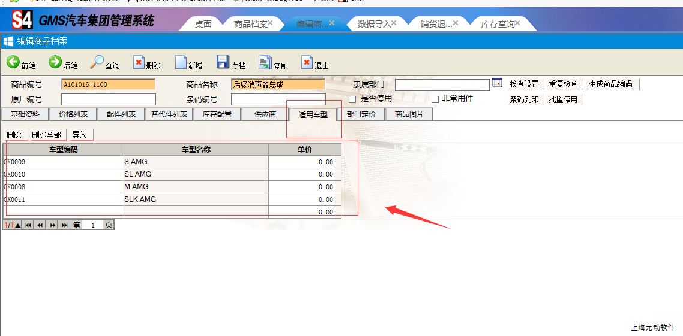Click the 前笔 previous record arrow icon
Screen dimensions: 683x336
pyautogui.click(x=13, y=62)
